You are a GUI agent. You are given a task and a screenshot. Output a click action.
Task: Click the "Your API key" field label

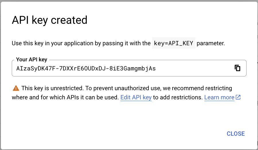pos(32,60)
